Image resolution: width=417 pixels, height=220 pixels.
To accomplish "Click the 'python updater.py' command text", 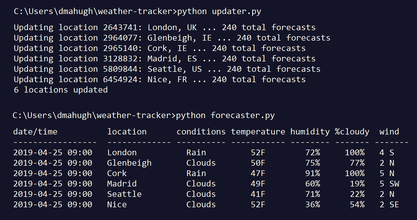I will 219,12.
